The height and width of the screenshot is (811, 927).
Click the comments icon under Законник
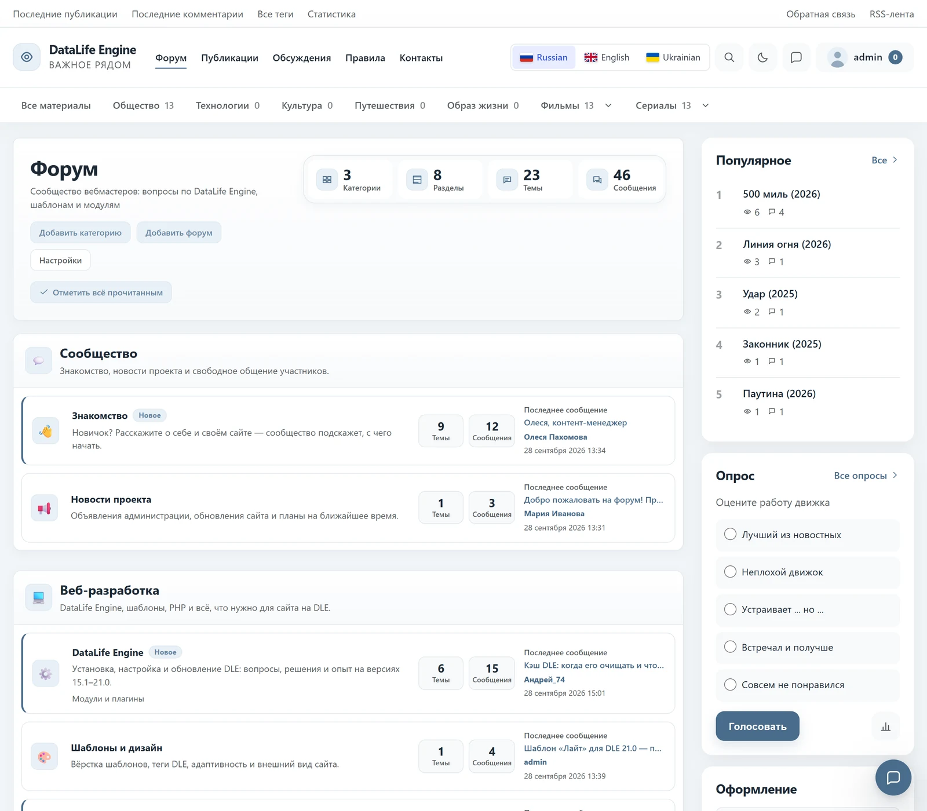click(772, 361)
